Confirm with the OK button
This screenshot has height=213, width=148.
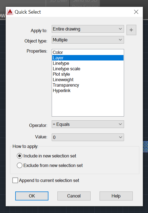point(32,196)
